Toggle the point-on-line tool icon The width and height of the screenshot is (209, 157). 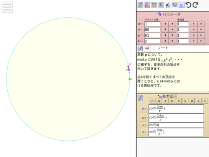point(161,5)
